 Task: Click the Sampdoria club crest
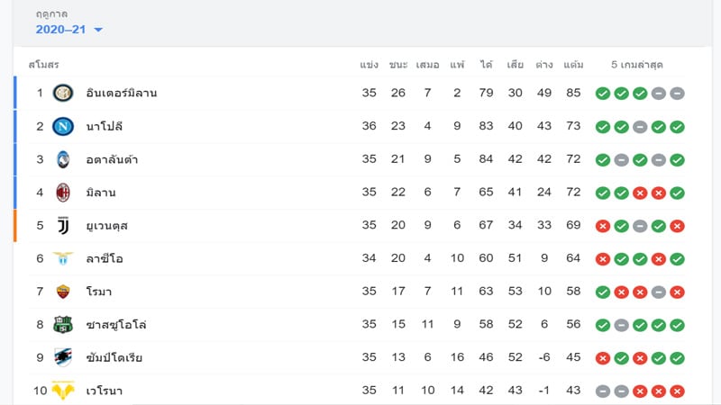(63, 357)
